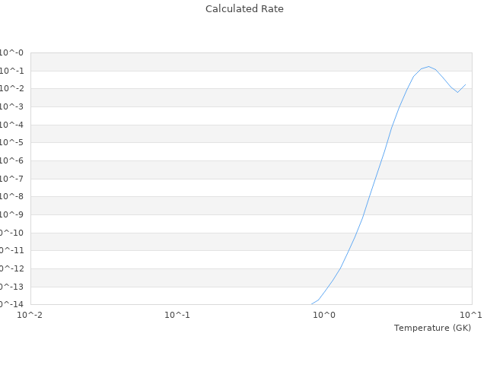Viewport: 487px width, 365px height.
Task: Click the 10^-1 x-axis tick label
Action: click(177, 315)
